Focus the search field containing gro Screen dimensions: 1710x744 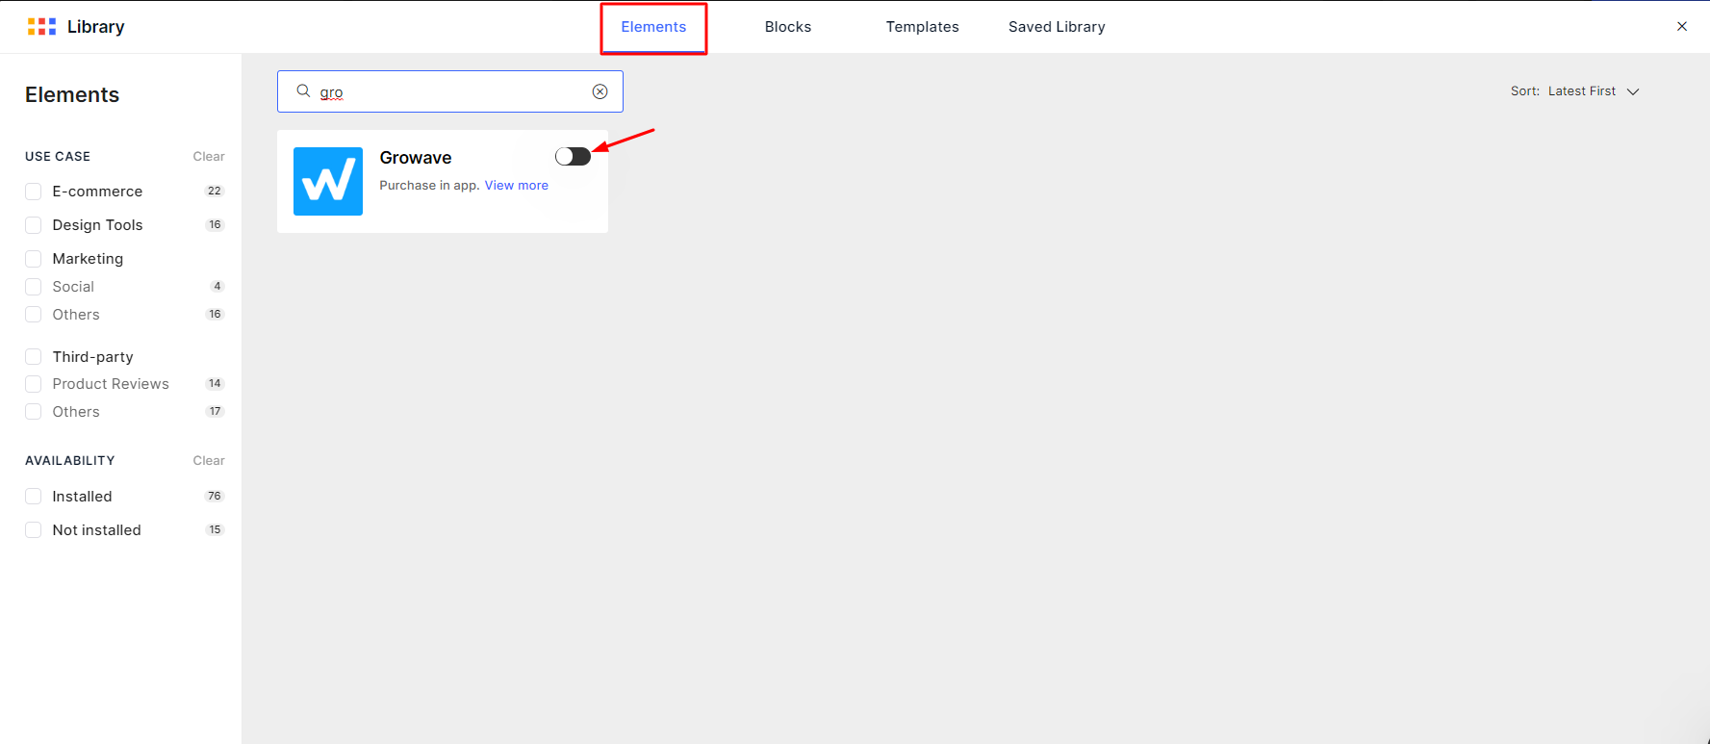tap(450, 91)
